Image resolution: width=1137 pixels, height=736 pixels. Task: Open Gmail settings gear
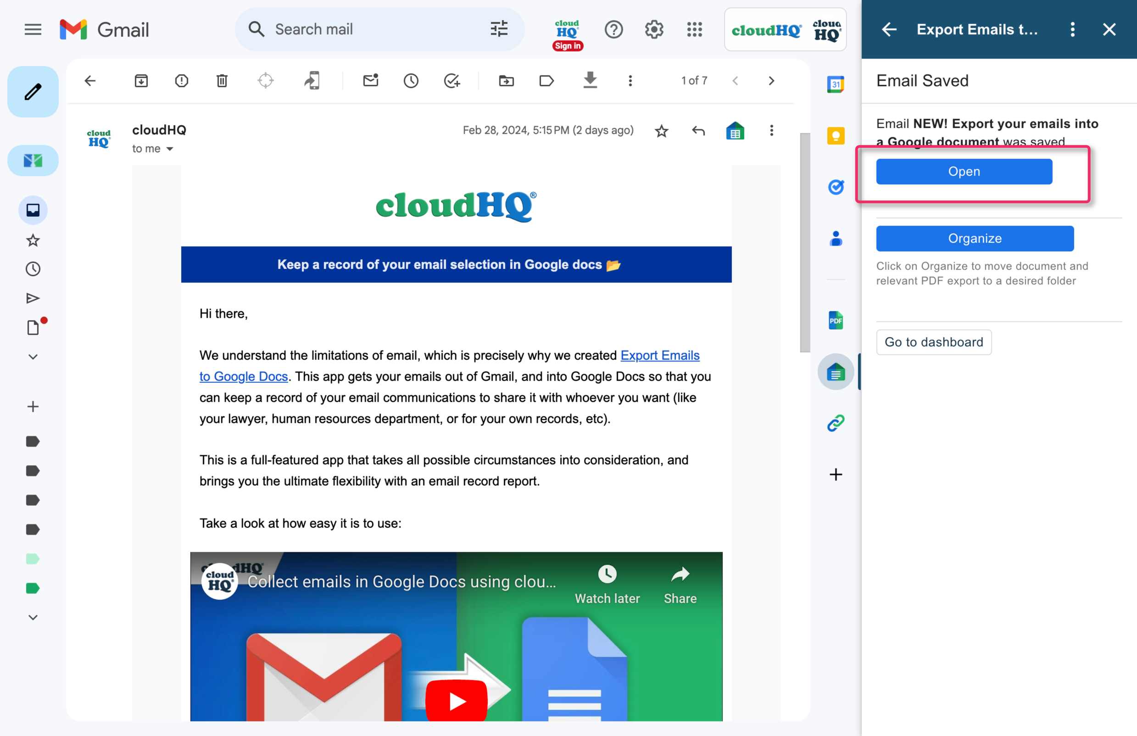click(653, 30)
